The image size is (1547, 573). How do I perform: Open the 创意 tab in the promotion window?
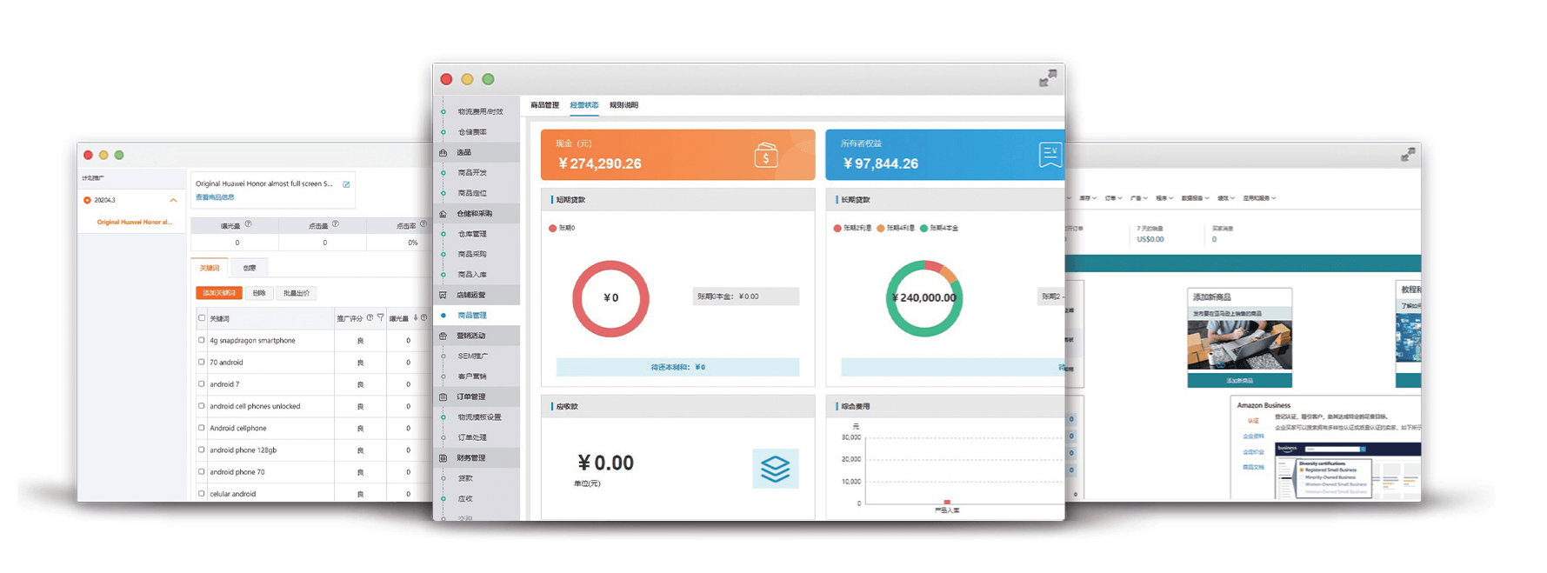(250, 268)
